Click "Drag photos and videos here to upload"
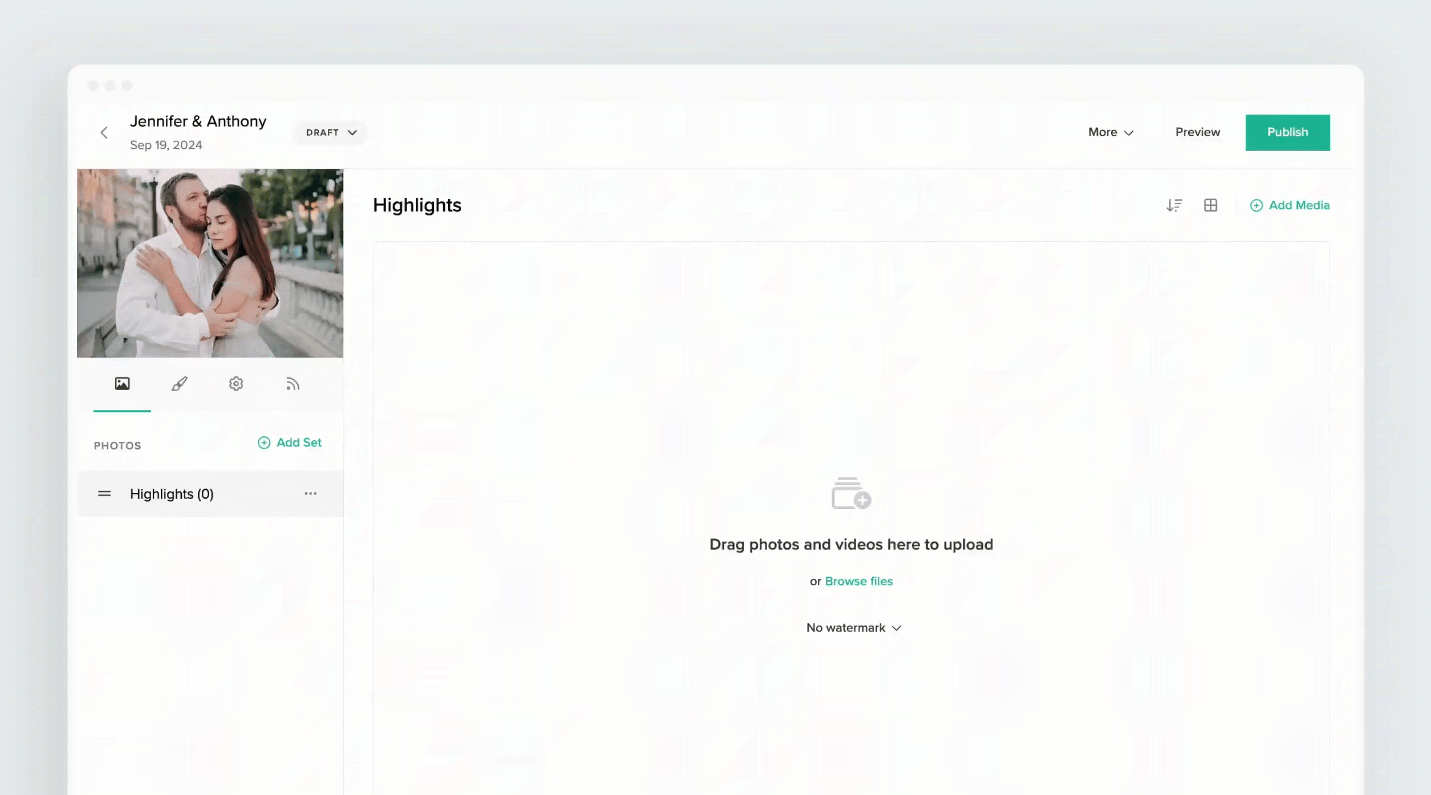Image resolution: width=1431 pixels, height=795 pixels. [851, 545]
